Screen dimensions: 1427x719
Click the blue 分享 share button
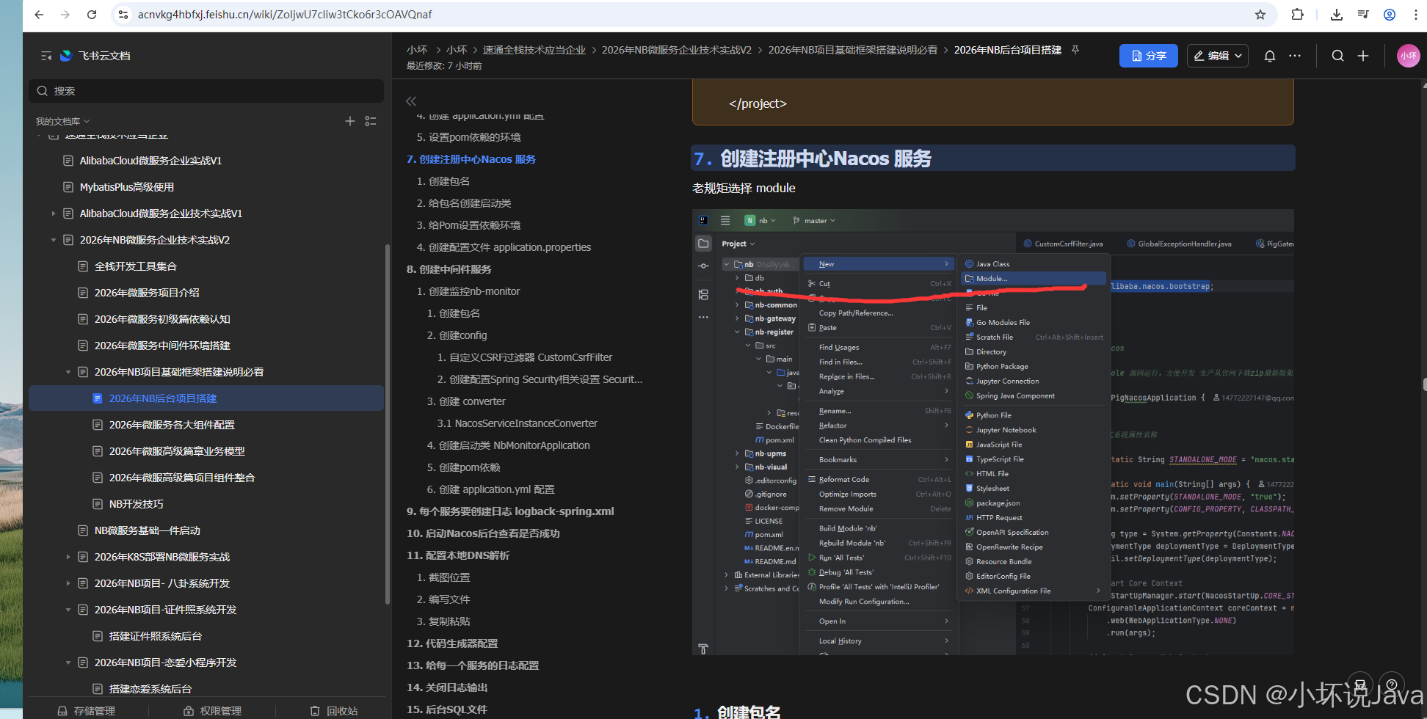point(1148,55)
